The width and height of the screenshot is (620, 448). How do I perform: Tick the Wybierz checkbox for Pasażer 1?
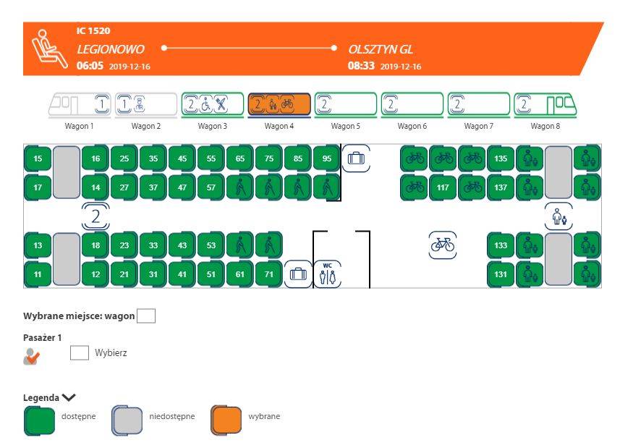pyautogui.click(x=79, y=353)
